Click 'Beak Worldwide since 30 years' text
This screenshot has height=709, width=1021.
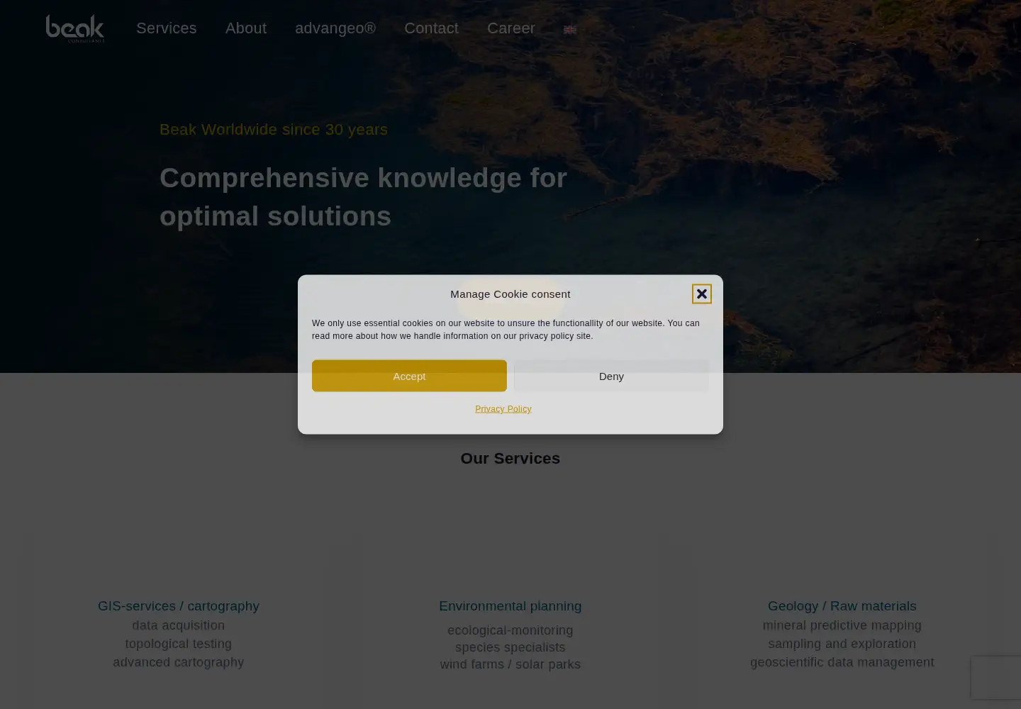(x=274, y=130)
